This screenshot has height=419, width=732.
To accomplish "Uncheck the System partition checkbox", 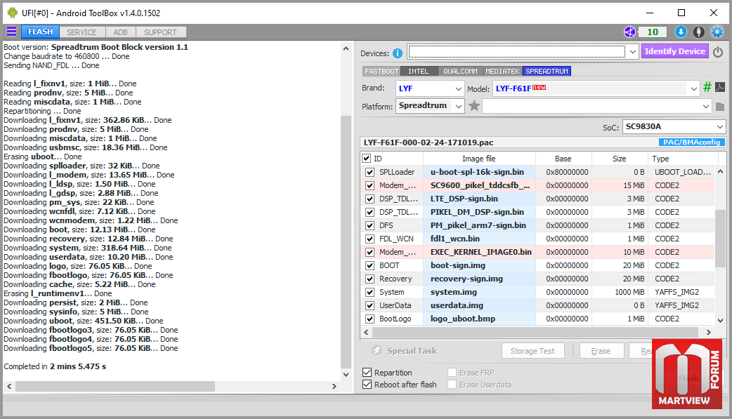I will (x=370, y=292).
